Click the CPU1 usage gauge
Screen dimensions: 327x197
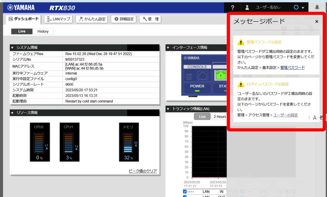coord(69,142)
